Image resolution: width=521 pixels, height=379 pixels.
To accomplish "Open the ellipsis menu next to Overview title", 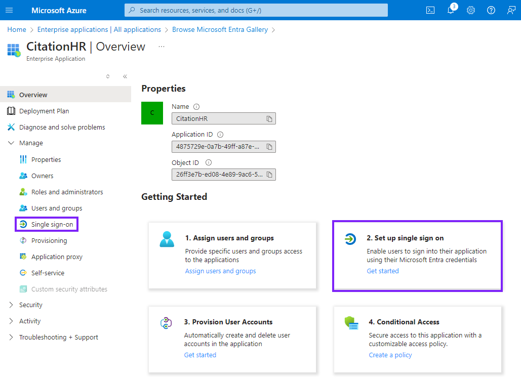I will [161, 46].
